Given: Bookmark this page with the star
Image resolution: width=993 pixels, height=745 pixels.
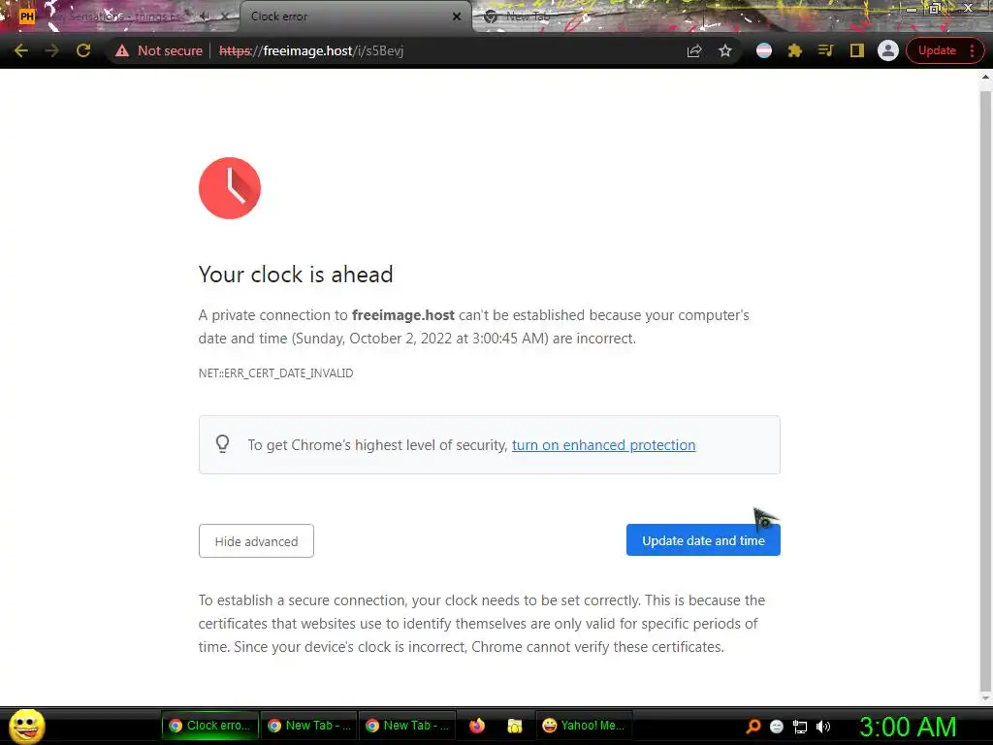Looking at the screenshot, I should click(725, 50).
